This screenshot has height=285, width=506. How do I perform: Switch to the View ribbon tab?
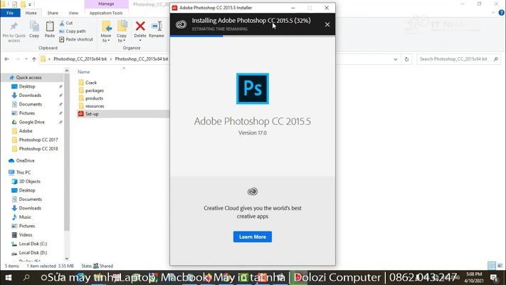point(73,13)
